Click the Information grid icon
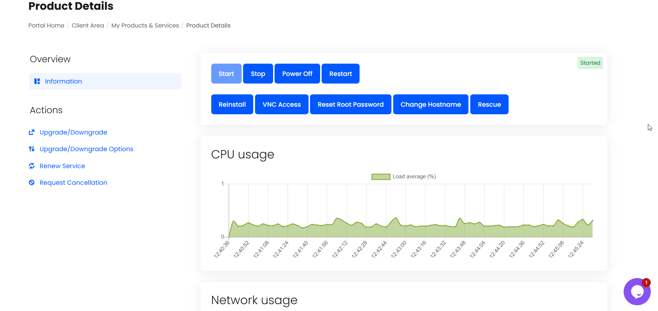This screenshot has height=311, width=658. [37, 81]
